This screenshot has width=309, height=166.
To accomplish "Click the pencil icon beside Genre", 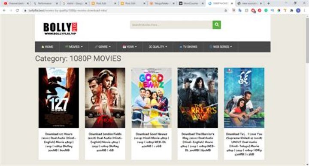I will click(x=96, y=47).
